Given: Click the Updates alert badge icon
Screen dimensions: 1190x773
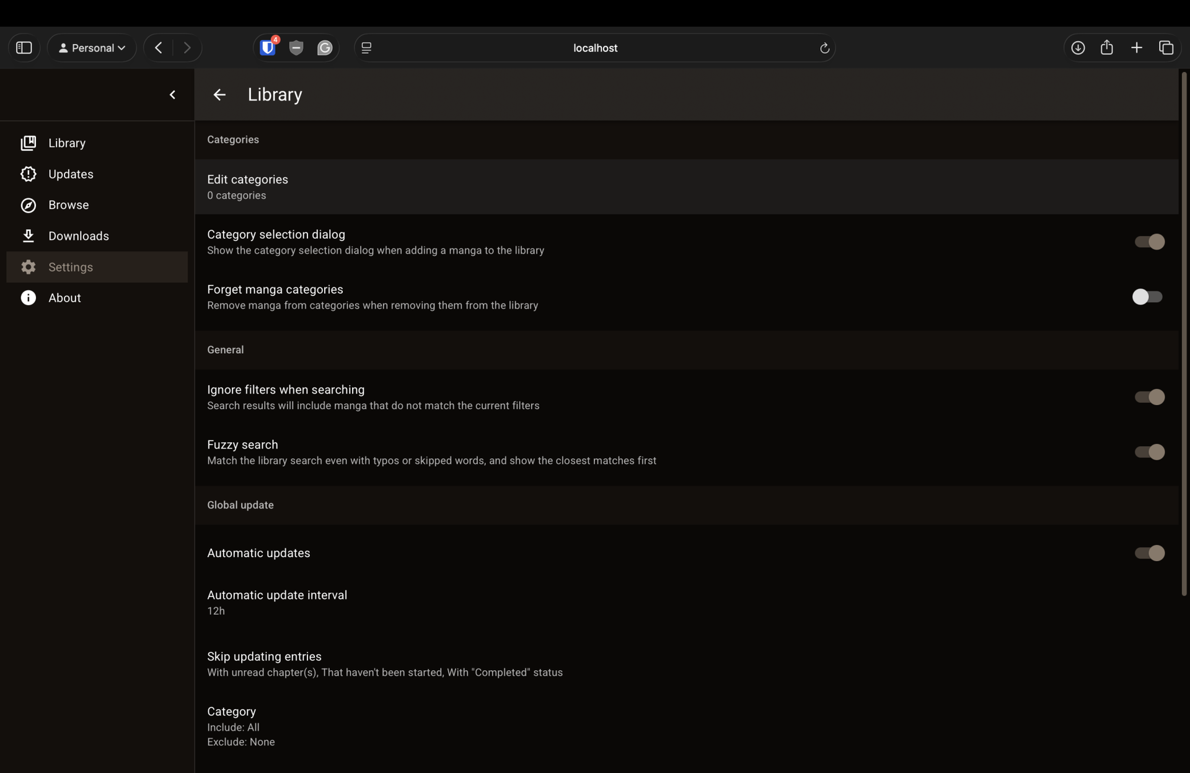Looking at the screenshot, I should click(x=28, y=174).
